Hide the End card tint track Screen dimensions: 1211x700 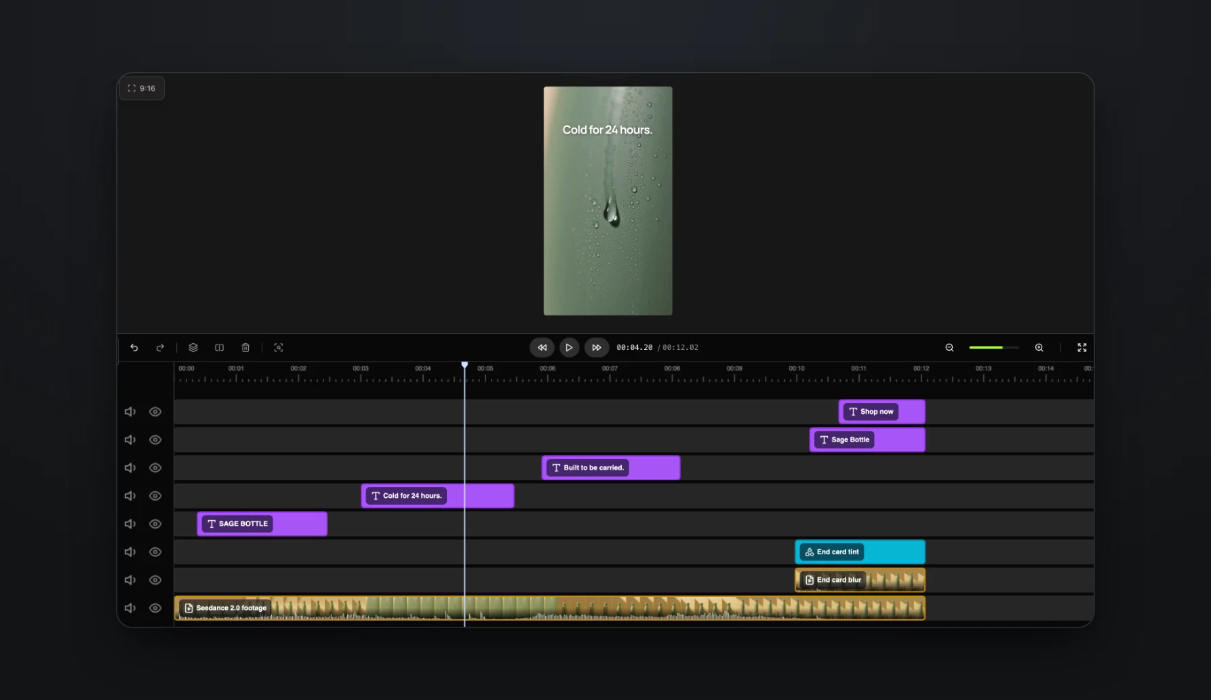coord(155,552)
